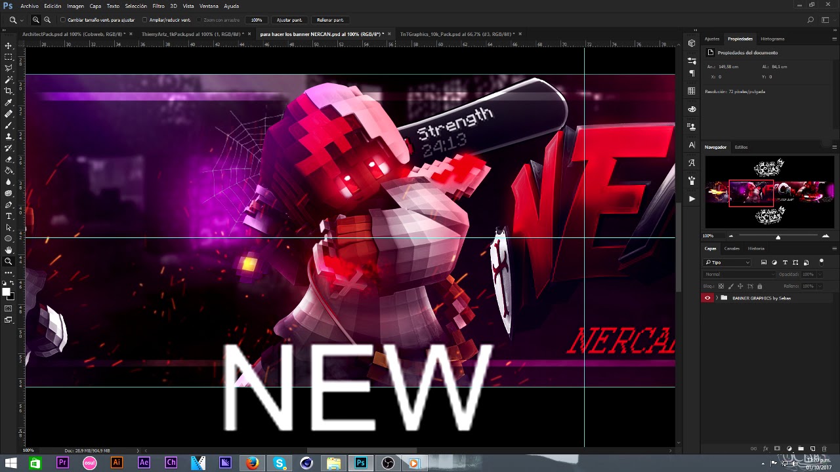Viewport: 840px width, 472px height.
Task: Click the 'Ajustar pant.' button
Action: (289, 20)
